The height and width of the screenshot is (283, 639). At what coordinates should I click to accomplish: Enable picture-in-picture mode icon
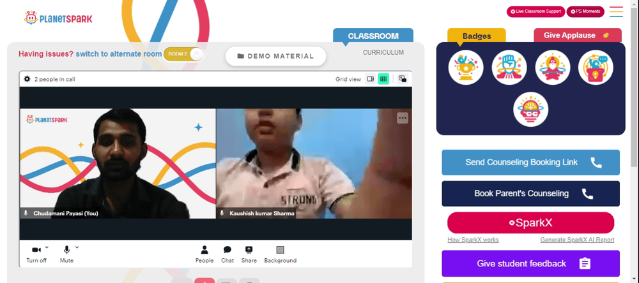[x=403, y=79]
